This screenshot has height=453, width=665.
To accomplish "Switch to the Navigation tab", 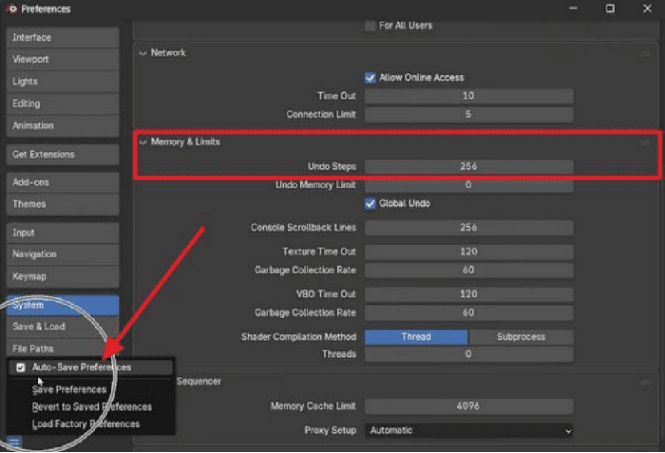I will [62, 254].
